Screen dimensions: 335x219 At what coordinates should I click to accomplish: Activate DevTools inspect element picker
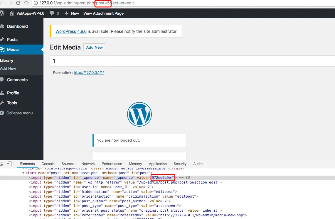2,164
